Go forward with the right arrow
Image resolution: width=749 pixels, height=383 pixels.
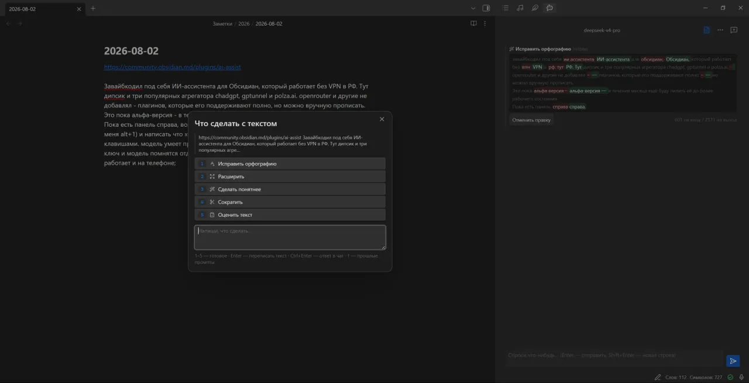click(20, 23)
